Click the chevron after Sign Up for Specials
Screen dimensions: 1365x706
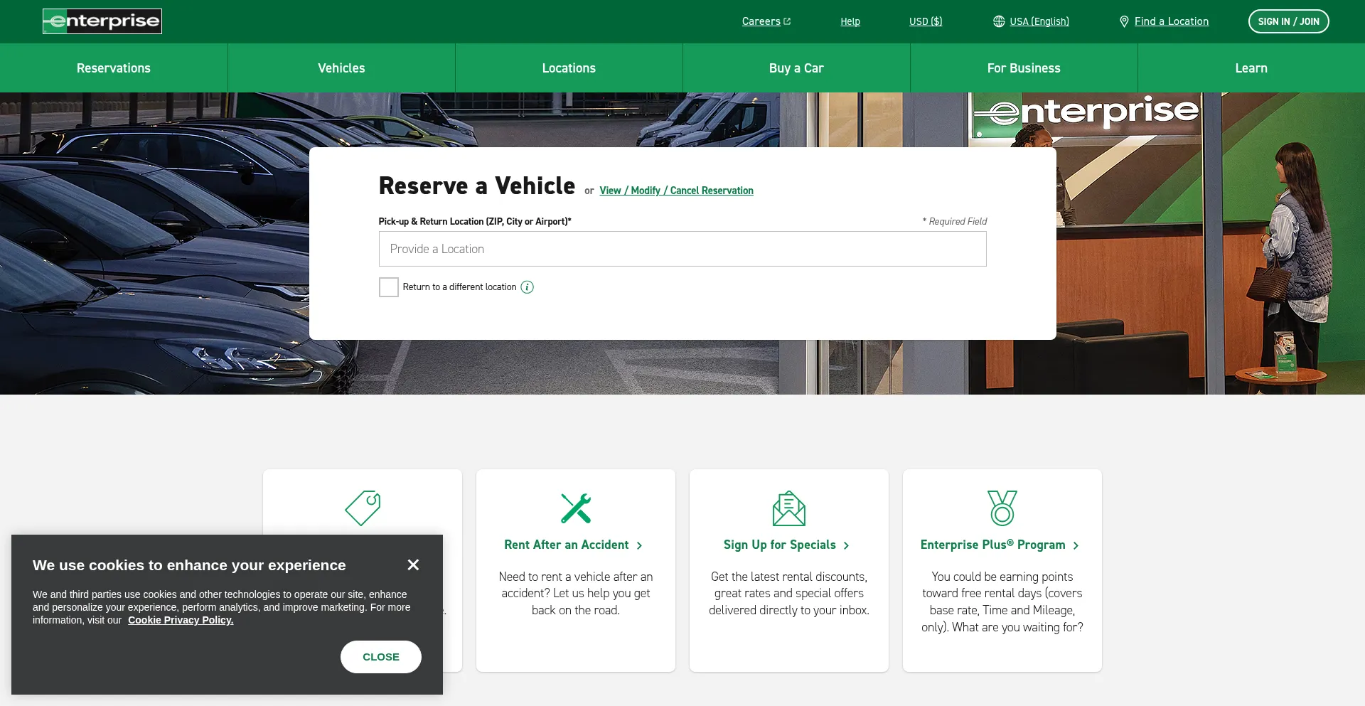coord(846,545)
